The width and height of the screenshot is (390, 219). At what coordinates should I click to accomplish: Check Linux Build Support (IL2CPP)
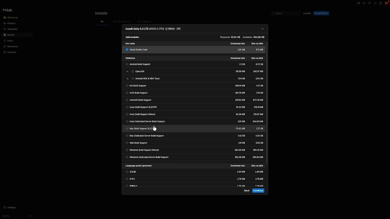point(127,107)
